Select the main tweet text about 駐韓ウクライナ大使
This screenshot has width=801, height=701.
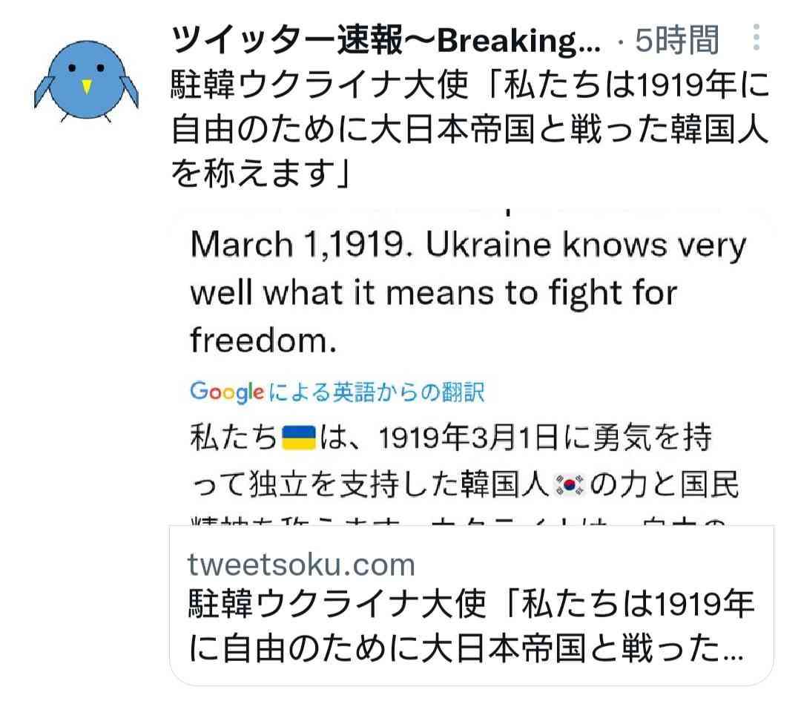(x=470, y=129)
